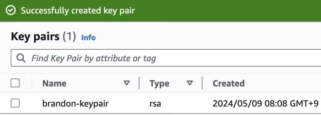This screenshot has width=321, height=115.
Task: Select the brandon-keypair name text
Action: 75,104
